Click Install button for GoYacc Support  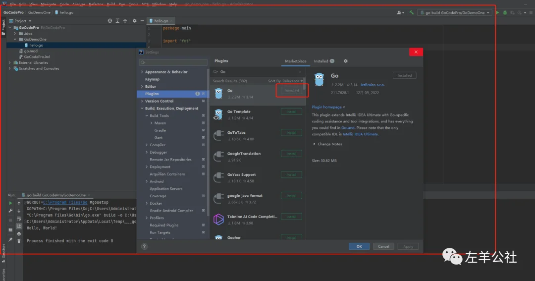[291, 175]
